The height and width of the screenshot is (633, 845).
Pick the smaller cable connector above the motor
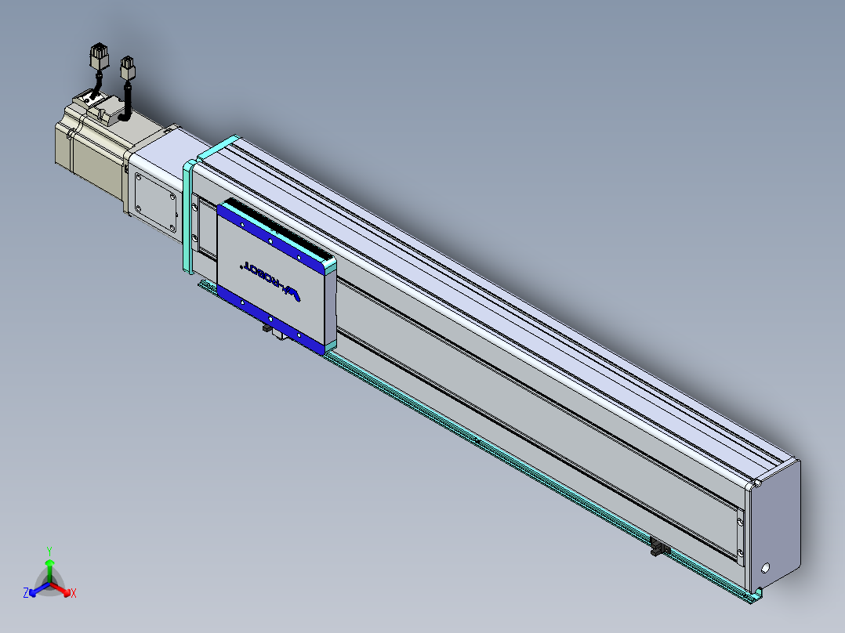coord(127,68)
